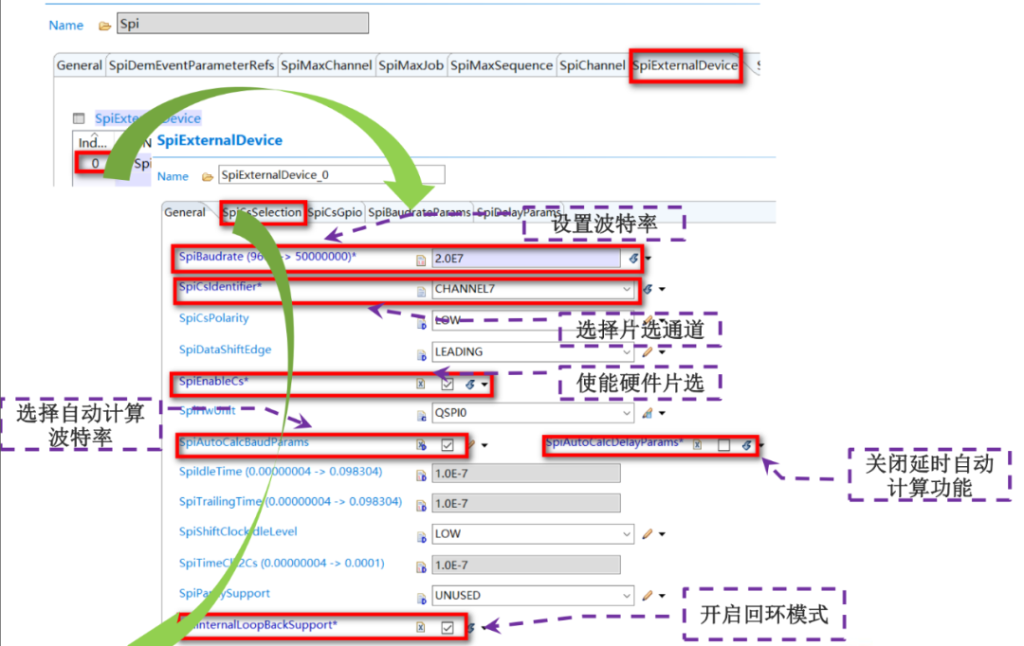Click the SpiTrailingTime 1.0E-7 field
1024x646 pixels.
526,504
